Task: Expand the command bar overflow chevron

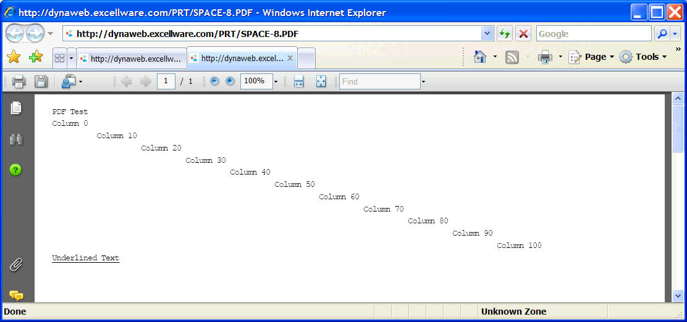Action: 678,49
